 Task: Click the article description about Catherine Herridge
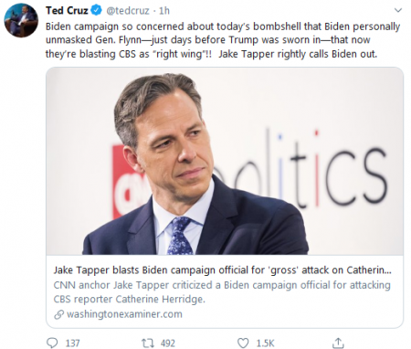(222, 292)
